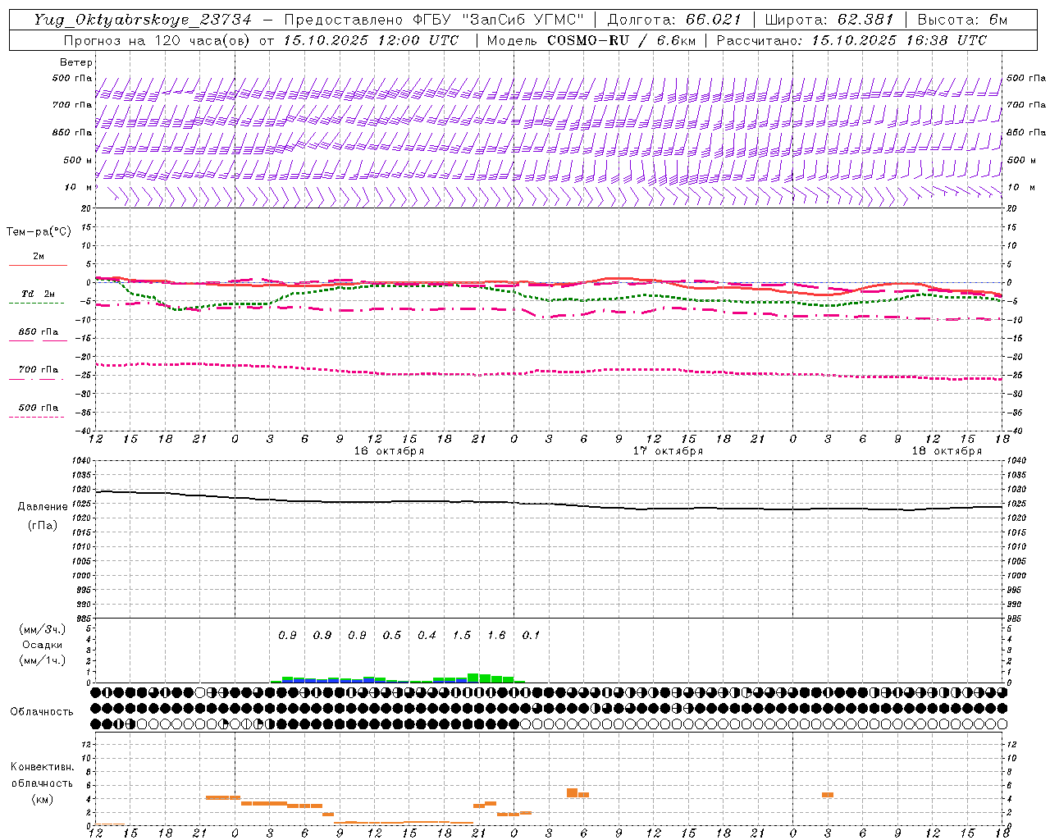
Task: Select the Прогноз на 120 часа(ов) text
Action: tap(157, 40)
